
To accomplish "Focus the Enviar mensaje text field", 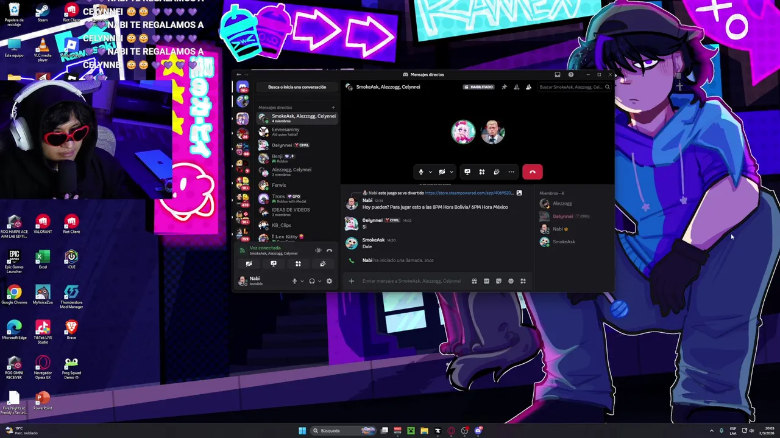I will pyautogui.click(x=411, y=281).
